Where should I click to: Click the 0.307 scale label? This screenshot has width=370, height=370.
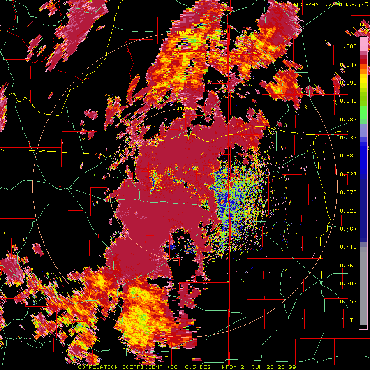(348, 284)
